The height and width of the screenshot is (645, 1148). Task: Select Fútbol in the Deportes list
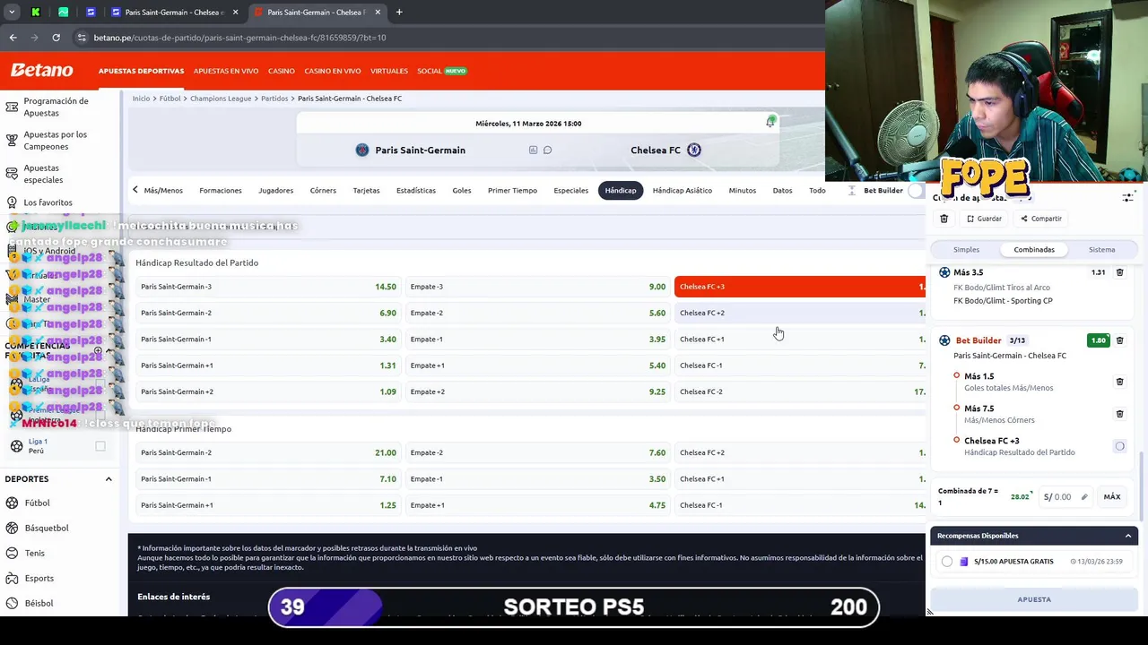[x=37, y=503]
